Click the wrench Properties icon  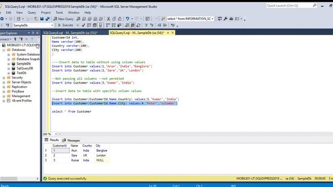(x=225, y=19)
